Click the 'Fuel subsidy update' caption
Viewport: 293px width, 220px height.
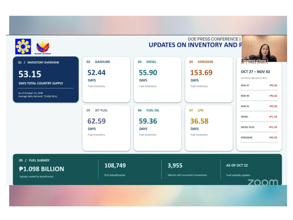238,175
